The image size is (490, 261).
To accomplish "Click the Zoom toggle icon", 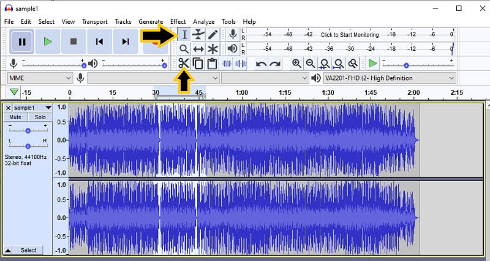I will tap(353, 64).
